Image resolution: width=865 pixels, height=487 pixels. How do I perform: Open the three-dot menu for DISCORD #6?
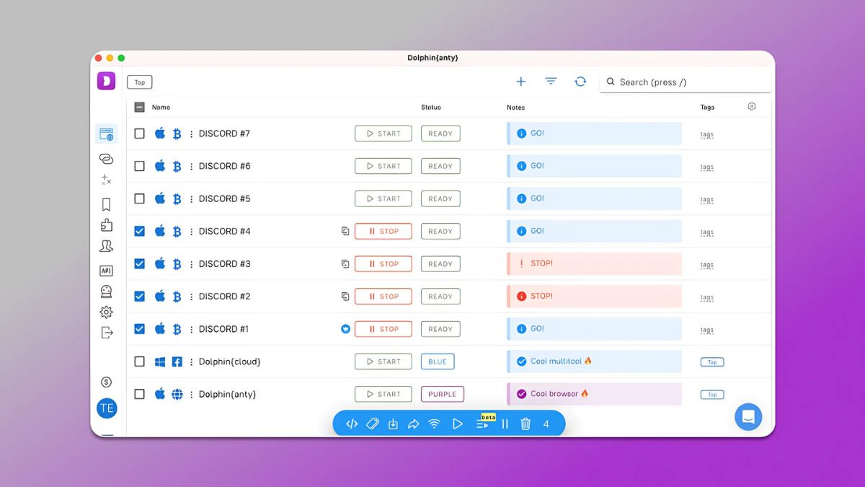[191, 167]
